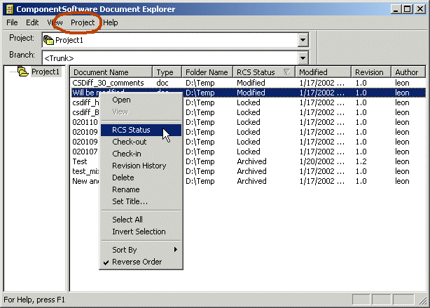Image resolution: width=430 pixels, height=308 pixels.
Task: Sort by RCS Status column header
Action: click(264, 72)
